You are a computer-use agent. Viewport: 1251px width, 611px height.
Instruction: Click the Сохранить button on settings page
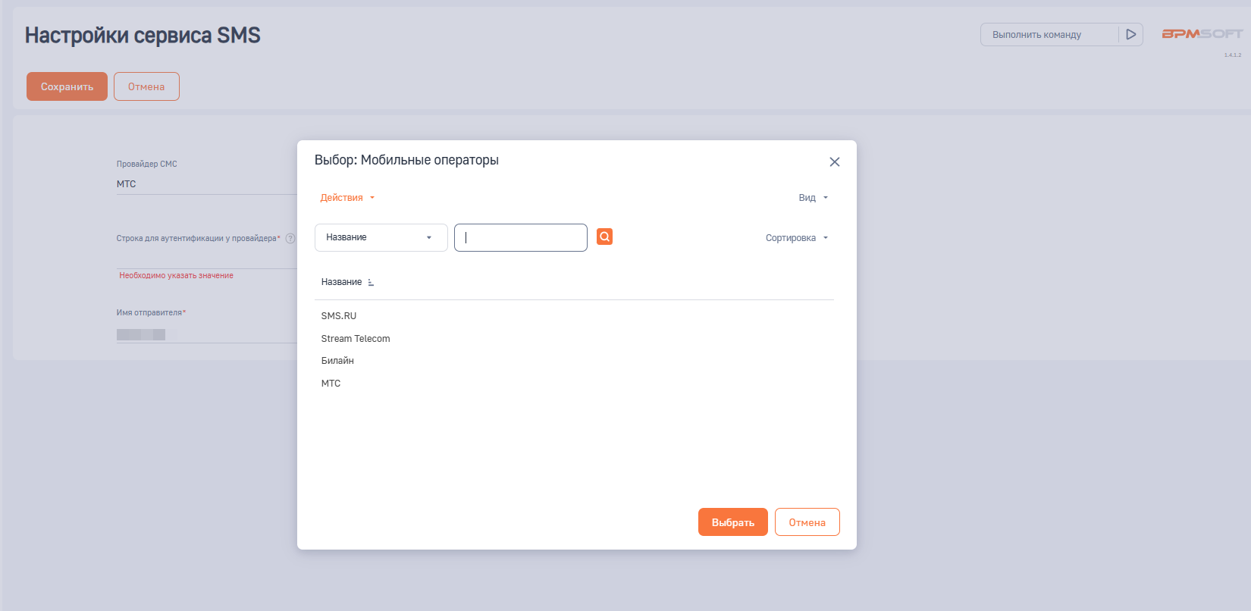pyautogui.click(x=67, y=86)
